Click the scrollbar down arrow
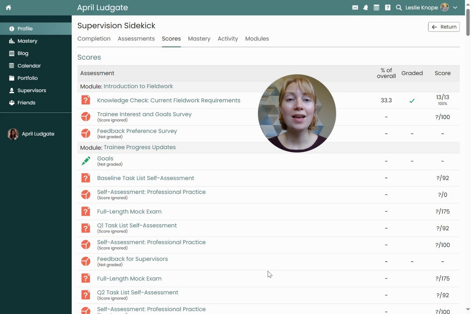 point(468,310)
